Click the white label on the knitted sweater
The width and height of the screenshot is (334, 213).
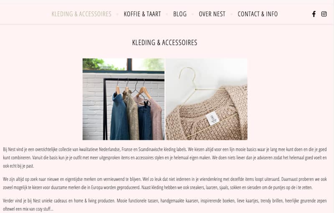(x=213, y=118)
